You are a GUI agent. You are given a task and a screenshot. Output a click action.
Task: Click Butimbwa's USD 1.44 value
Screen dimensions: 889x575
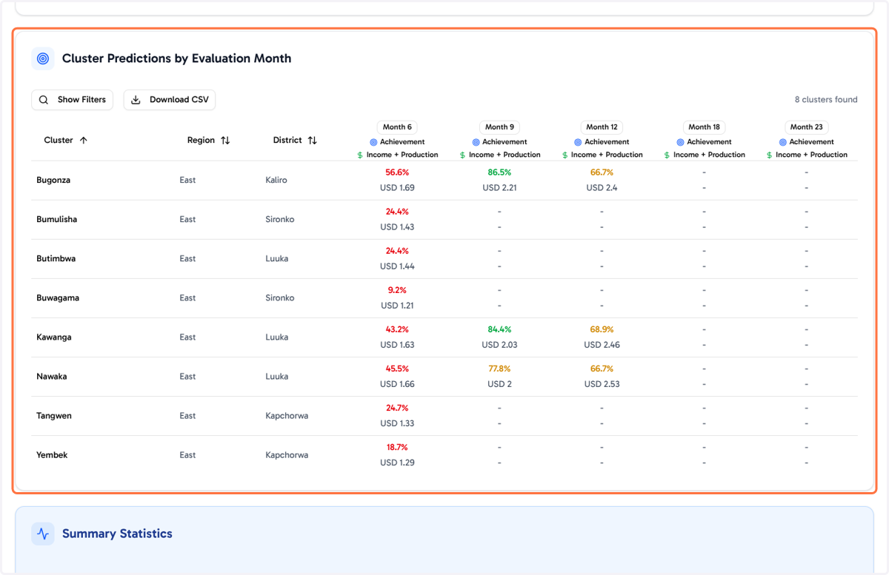tap(397, 266)
